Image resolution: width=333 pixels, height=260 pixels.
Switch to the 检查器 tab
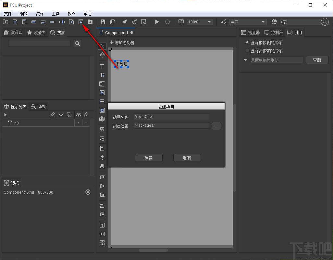(251, 32)
